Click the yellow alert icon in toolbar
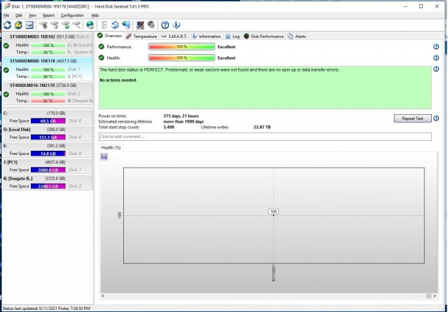 18,25
